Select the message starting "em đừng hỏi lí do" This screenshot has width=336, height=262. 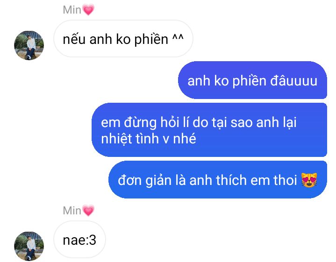point(209,130)
